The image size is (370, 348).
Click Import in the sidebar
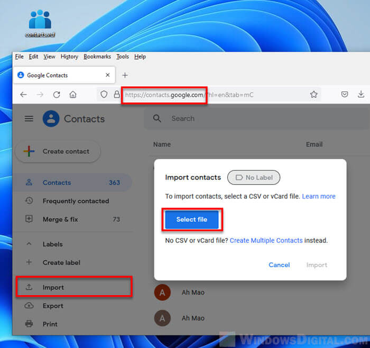(74, 287)
